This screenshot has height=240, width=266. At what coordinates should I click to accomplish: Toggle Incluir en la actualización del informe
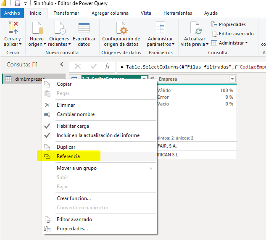point(98,135)
